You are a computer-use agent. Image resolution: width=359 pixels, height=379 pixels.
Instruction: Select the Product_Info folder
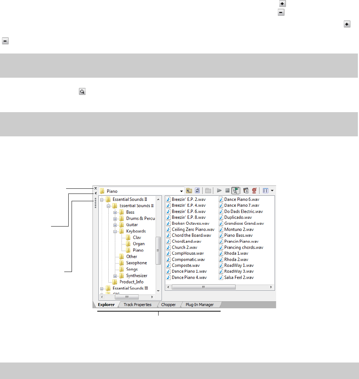pyautogui.click(x=131, y=282)
